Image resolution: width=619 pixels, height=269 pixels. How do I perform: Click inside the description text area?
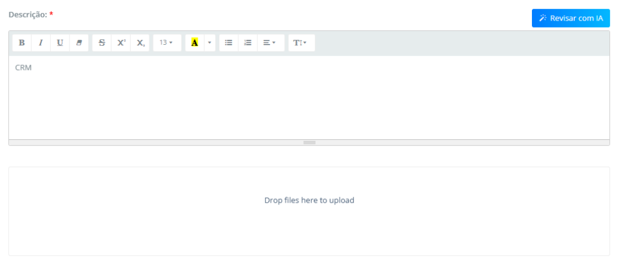[308, 103]
